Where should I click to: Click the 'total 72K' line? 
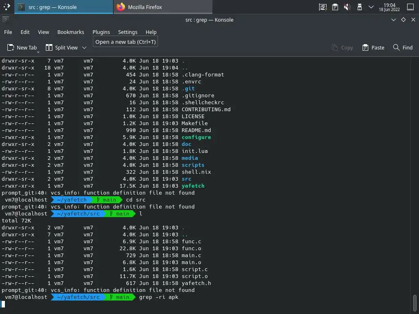click(x=16, y=220)
